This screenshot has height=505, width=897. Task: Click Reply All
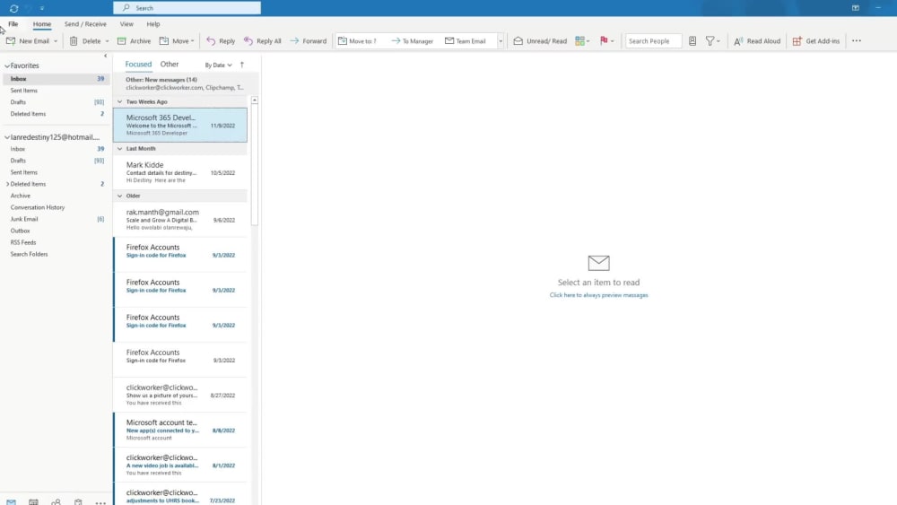tap(263, 41)
